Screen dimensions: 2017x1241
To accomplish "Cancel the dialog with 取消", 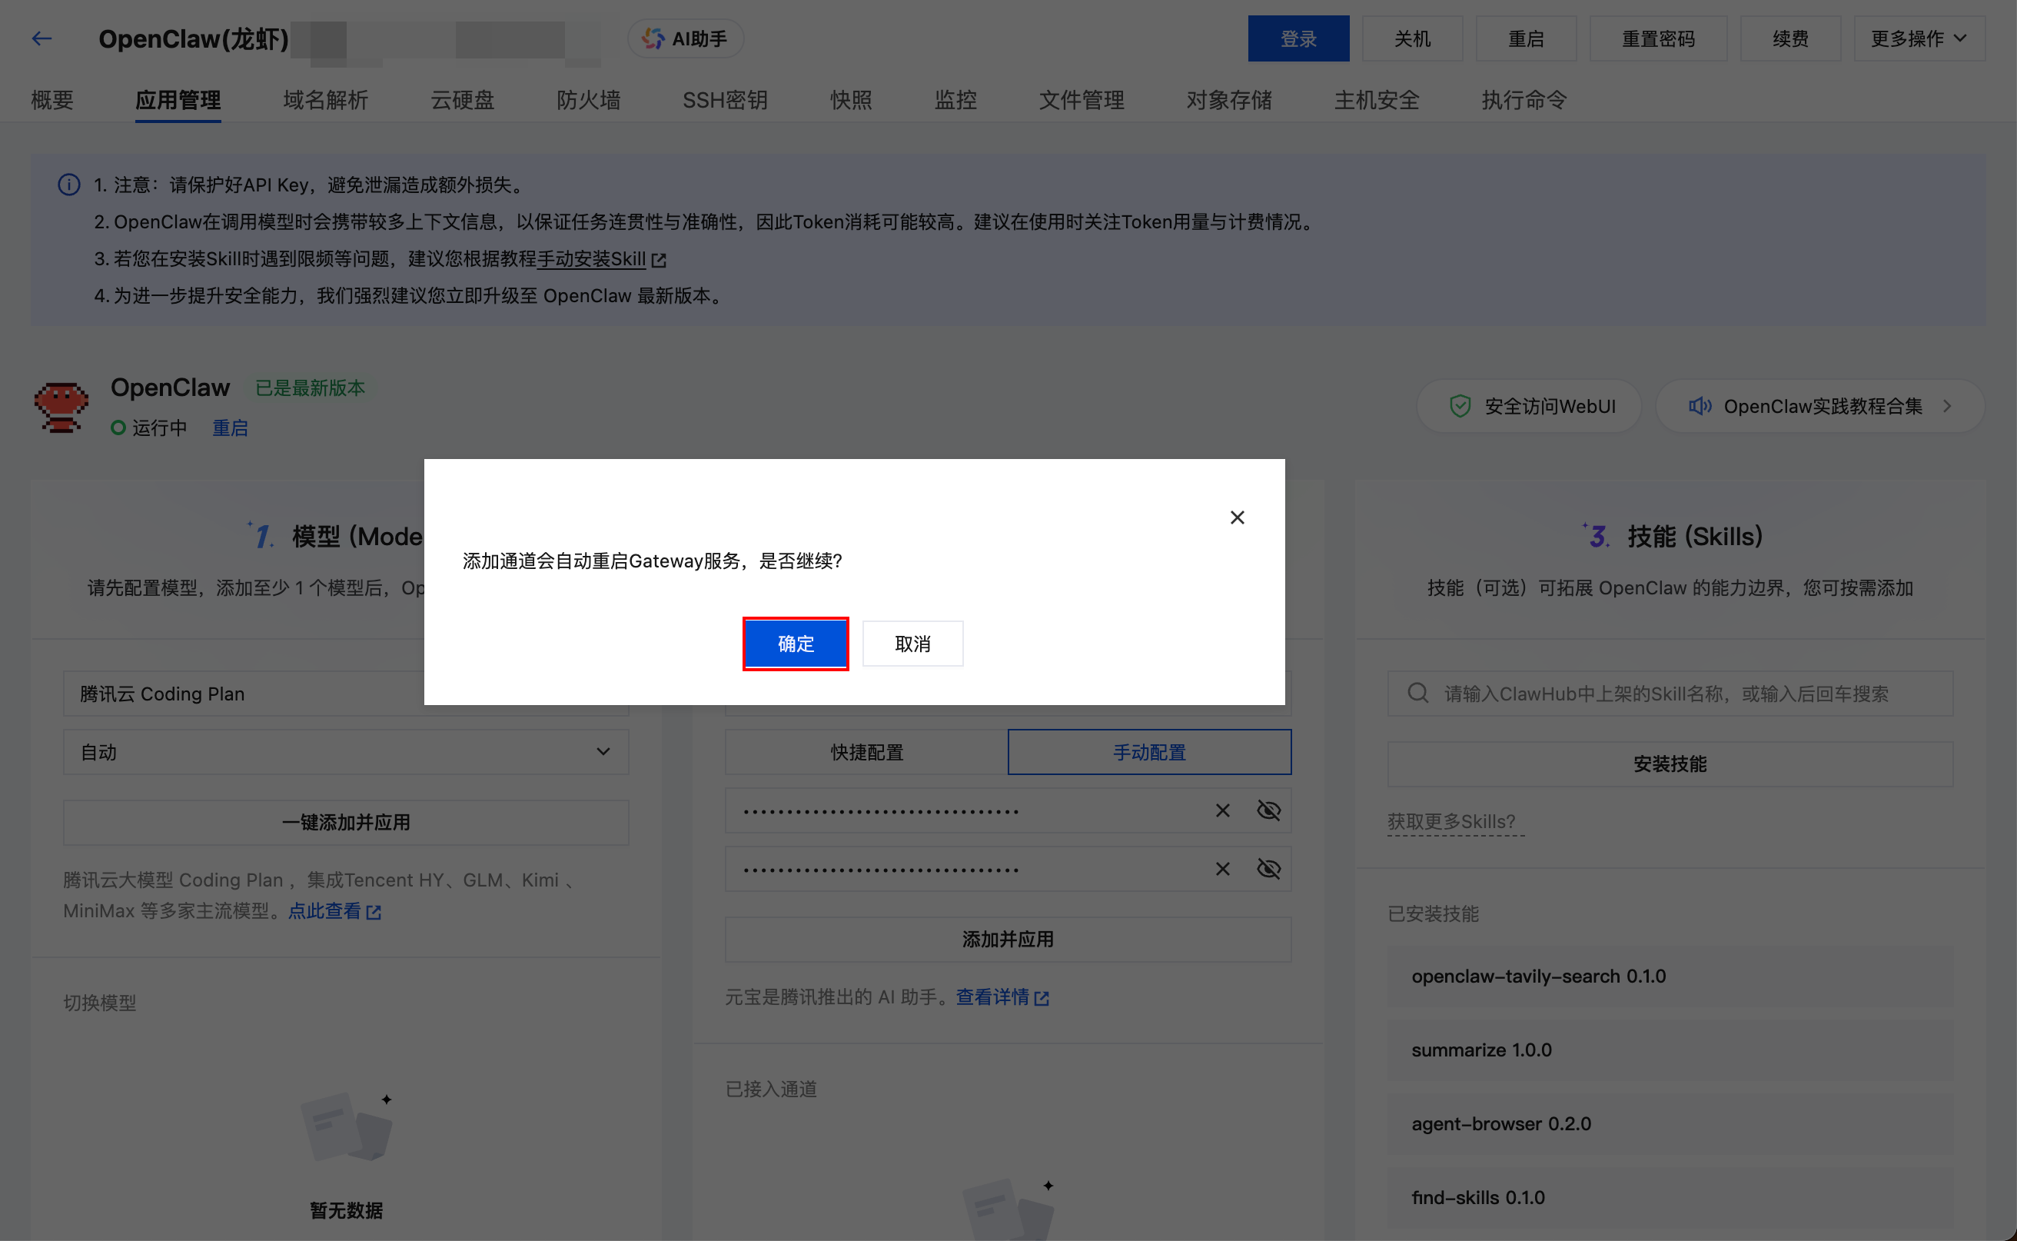I will point(912,644).
